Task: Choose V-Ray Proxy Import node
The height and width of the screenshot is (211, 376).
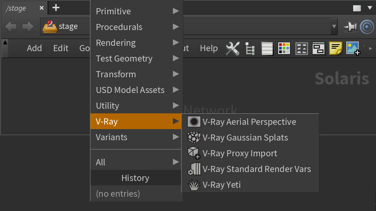Action: pyautogui.click(x=250, y=153)
